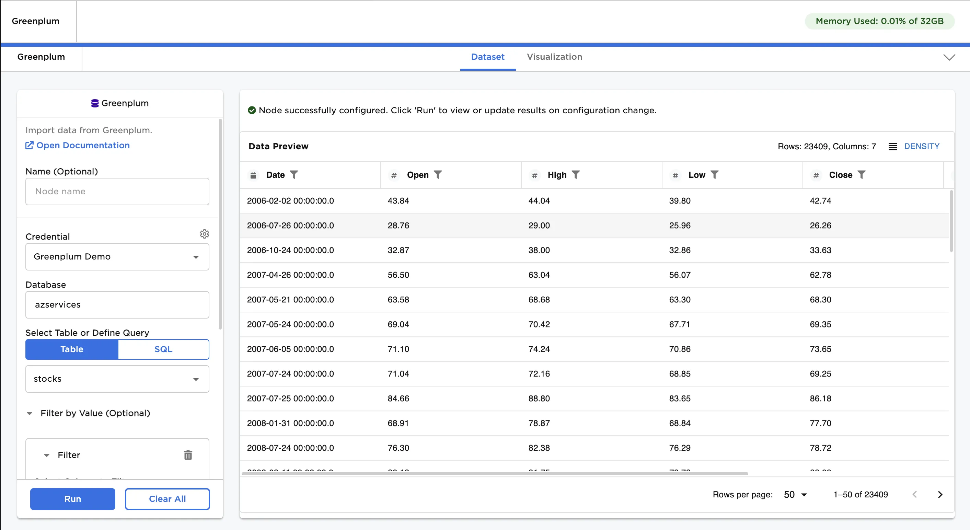Adjust row density with the DENSITY icon

click(x=893, y=146)
